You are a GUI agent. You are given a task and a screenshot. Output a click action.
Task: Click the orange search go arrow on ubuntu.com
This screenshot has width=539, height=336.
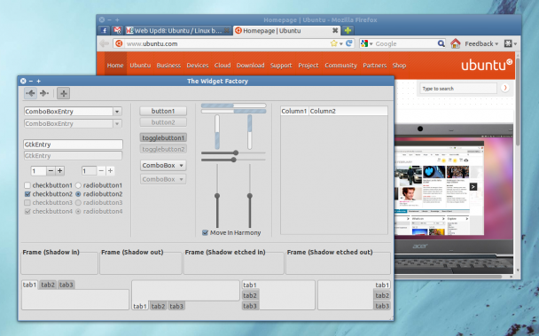tap(504, 88)
